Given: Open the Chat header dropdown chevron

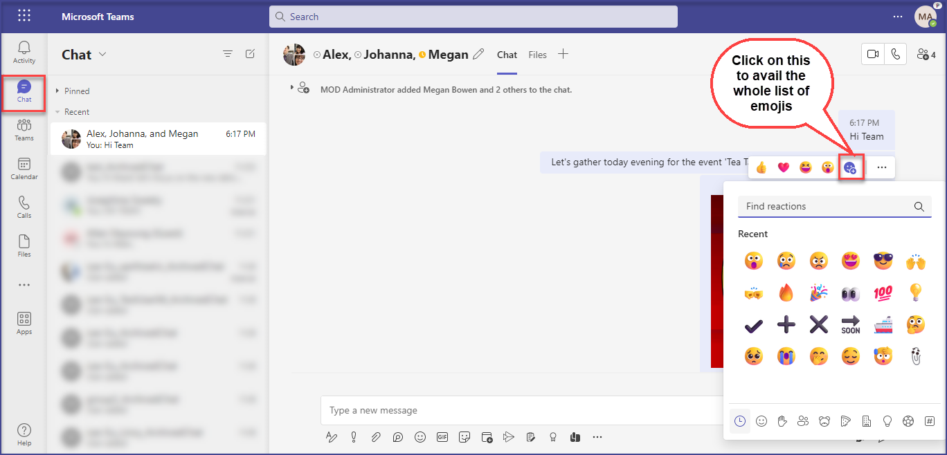Looking at the screenshot, I should (x=103, y=55).
